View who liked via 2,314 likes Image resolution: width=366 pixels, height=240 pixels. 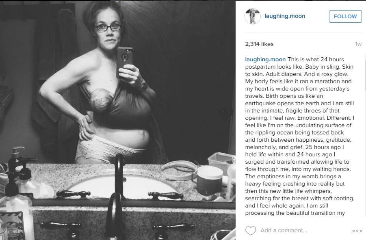pos(259,44)
